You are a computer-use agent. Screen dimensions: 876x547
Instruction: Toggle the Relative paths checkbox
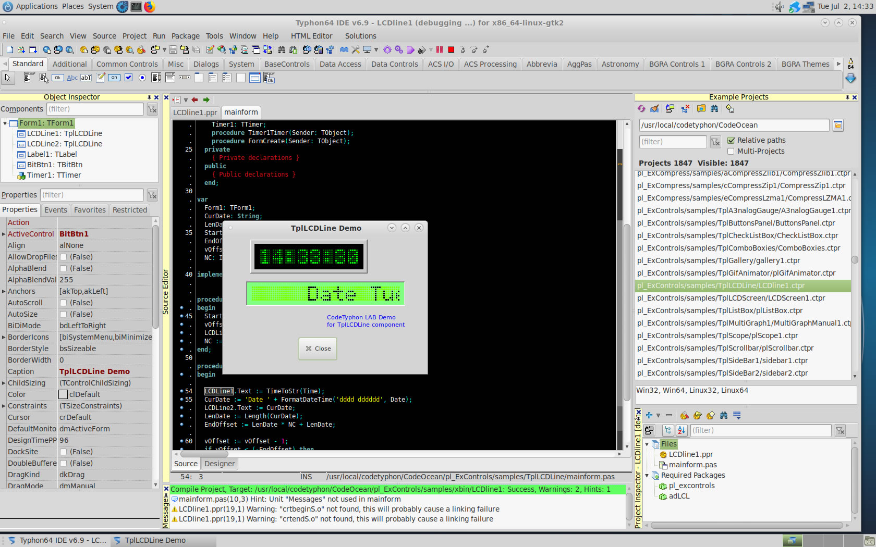pyautogui.click(x=731, y=140)
